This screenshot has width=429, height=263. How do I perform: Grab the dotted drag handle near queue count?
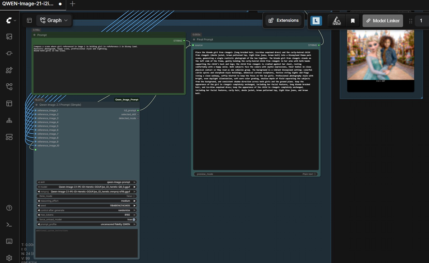pyautogui.click(x=411, y=21)
